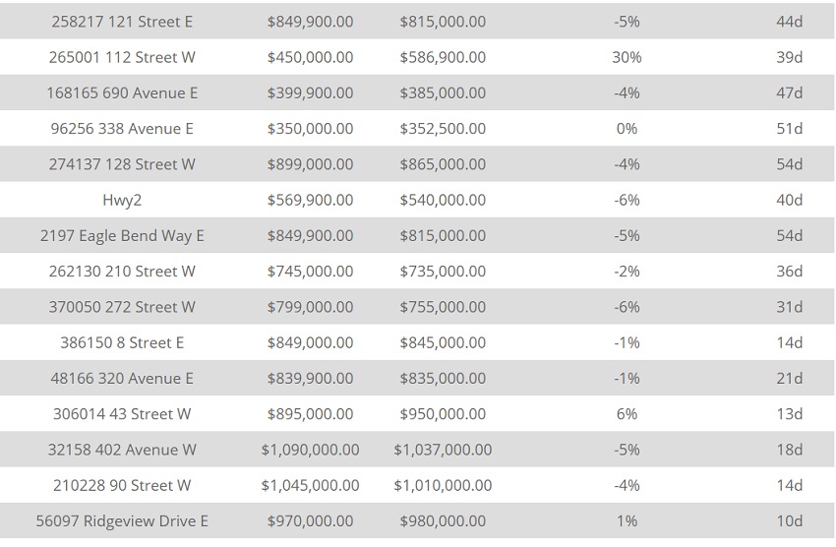
Task: Click the $352,500.00 price cell
Action: pos(443,129)
